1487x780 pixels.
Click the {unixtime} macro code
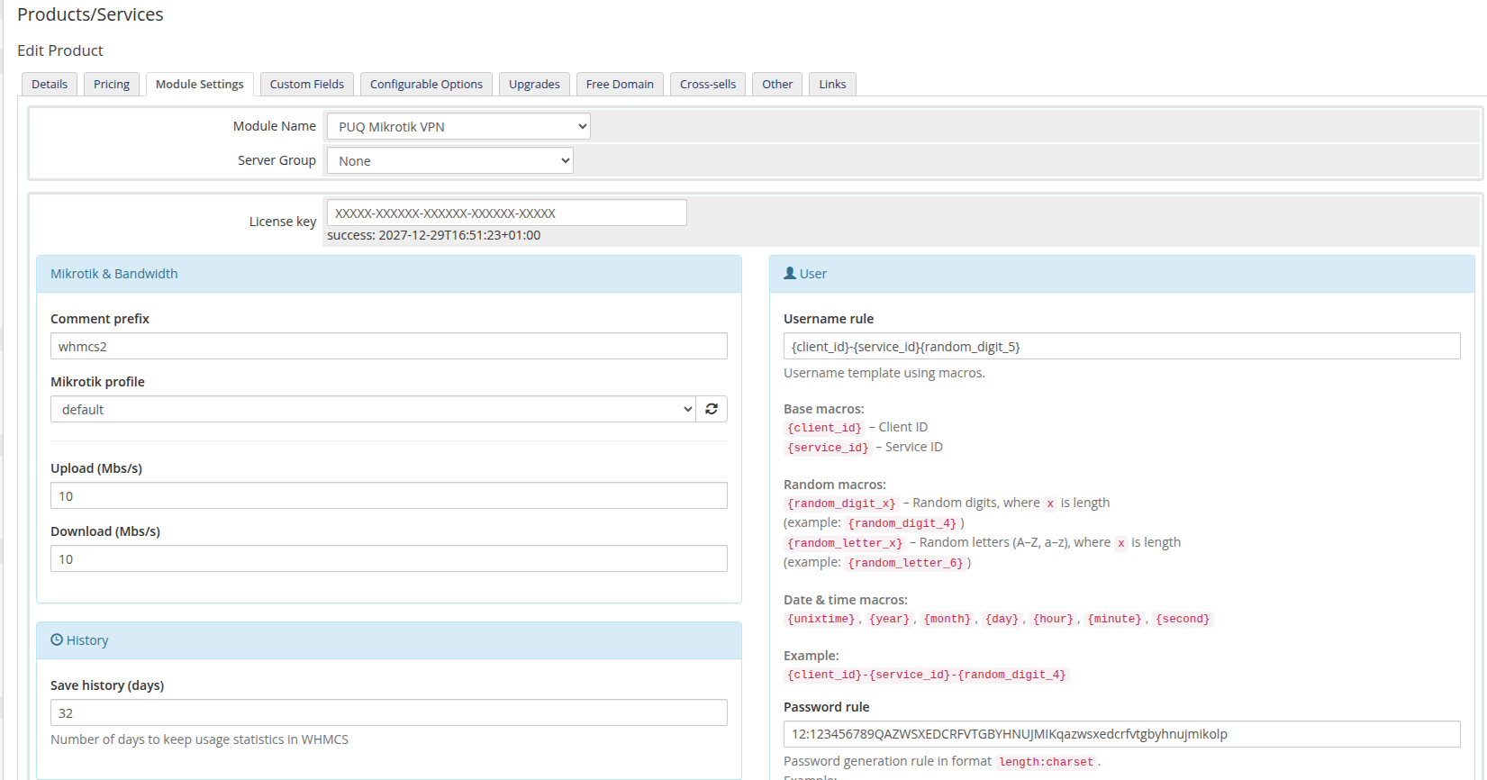[x=821, y=619]
